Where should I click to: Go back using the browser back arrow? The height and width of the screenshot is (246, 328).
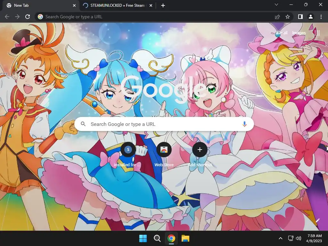click(x=7, y=17)
